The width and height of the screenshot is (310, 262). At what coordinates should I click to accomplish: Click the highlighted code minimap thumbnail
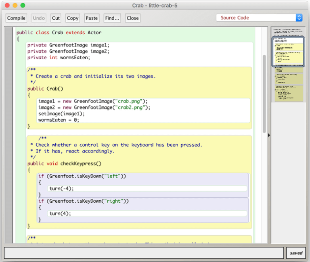pos(288,52)
